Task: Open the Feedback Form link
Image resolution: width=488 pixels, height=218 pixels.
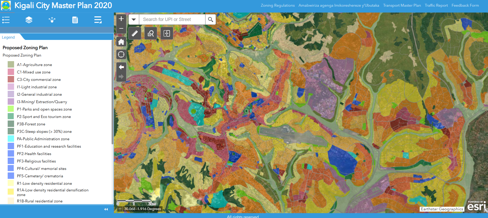Action: point(465,5)
